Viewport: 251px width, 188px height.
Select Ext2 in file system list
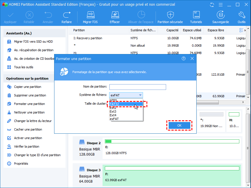(x=126, y=108)
